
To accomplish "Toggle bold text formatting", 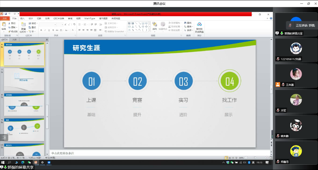I will tap(41, 30).
